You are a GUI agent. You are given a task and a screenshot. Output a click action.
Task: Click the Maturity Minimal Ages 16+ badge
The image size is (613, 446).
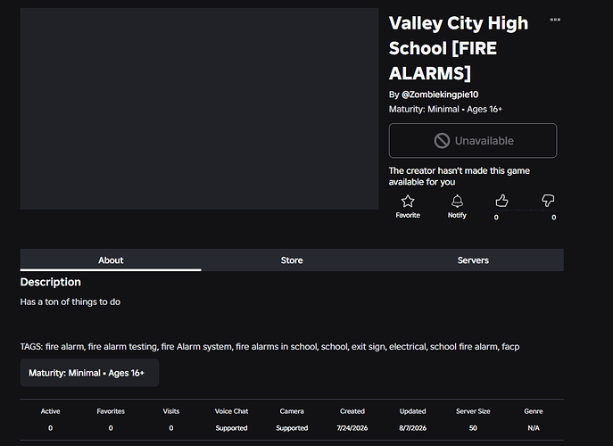pos(89,373)
